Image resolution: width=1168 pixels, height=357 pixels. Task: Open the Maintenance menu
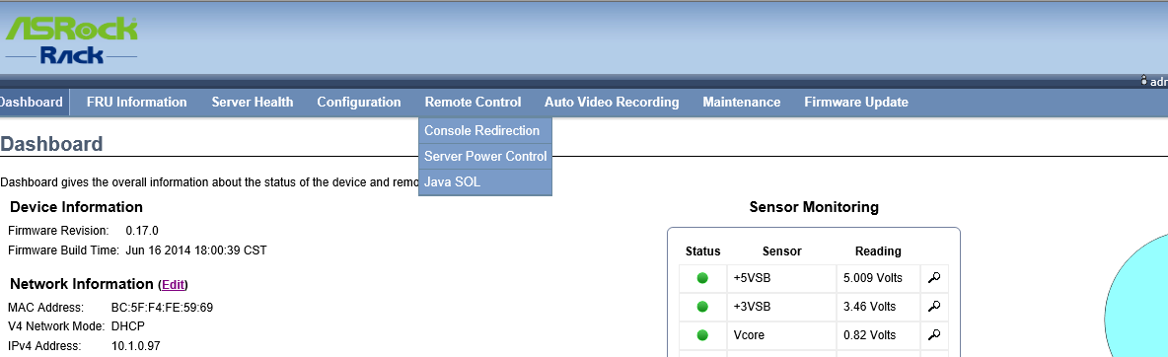click(x=741, y=103)
